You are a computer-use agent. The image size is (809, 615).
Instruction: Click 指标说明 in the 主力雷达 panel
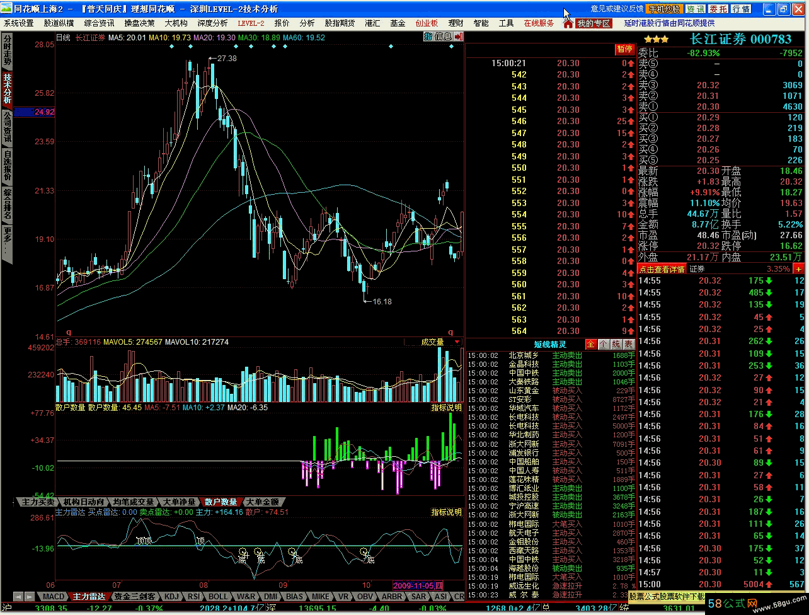(x=446, y=512)
